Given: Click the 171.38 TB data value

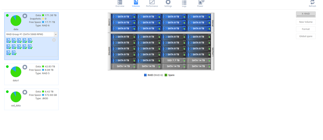Looking at the screenshot, I should click(x=51, y=15).
